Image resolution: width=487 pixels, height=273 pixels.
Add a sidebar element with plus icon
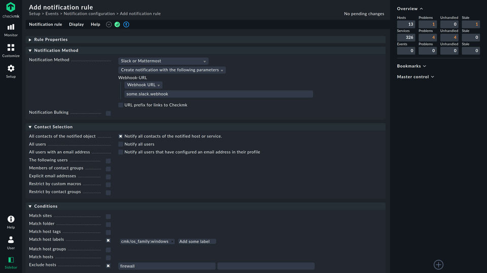[438, 264]
